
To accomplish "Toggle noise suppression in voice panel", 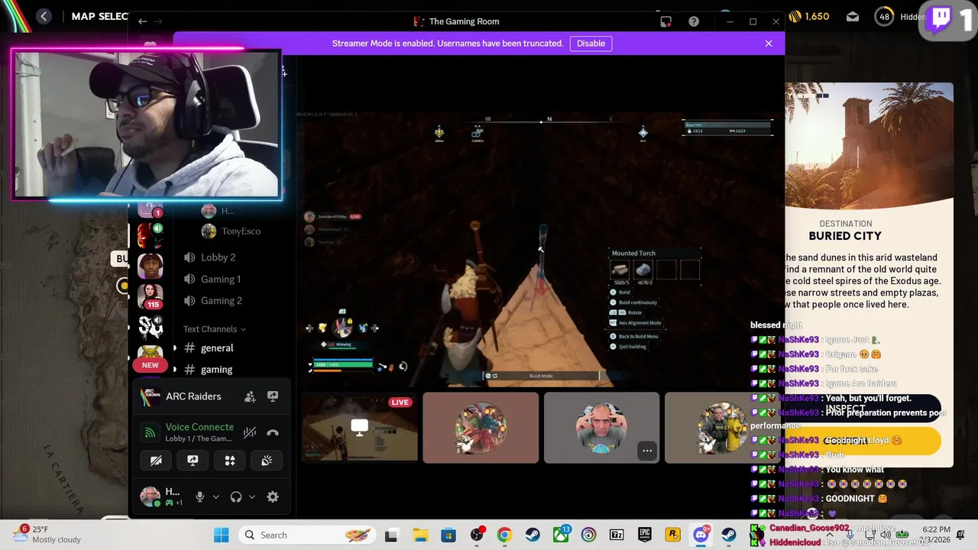I will point(250,432).
